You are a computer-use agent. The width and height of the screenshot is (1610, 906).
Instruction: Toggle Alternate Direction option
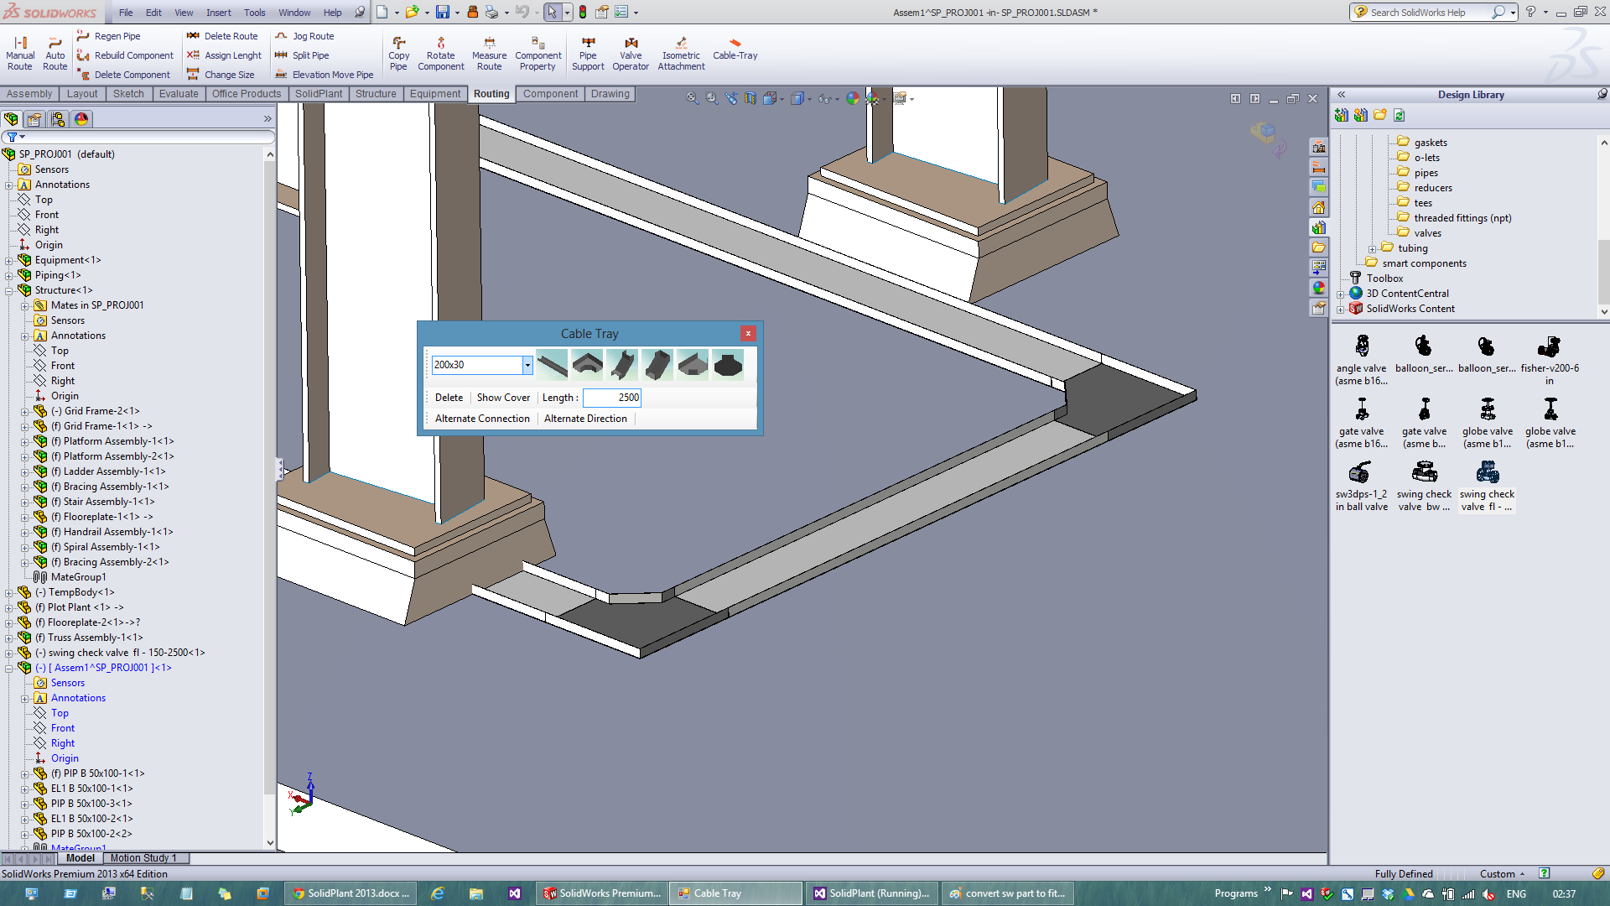pos(585,419)
